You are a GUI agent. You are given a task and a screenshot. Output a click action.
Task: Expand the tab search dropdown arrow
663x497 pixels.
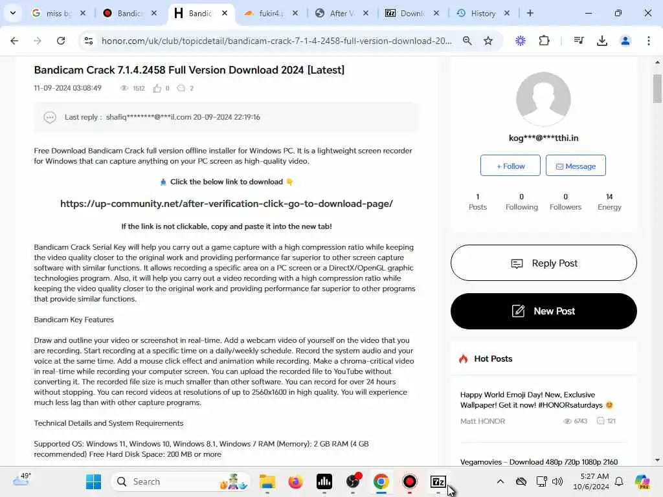click(13, 13)
